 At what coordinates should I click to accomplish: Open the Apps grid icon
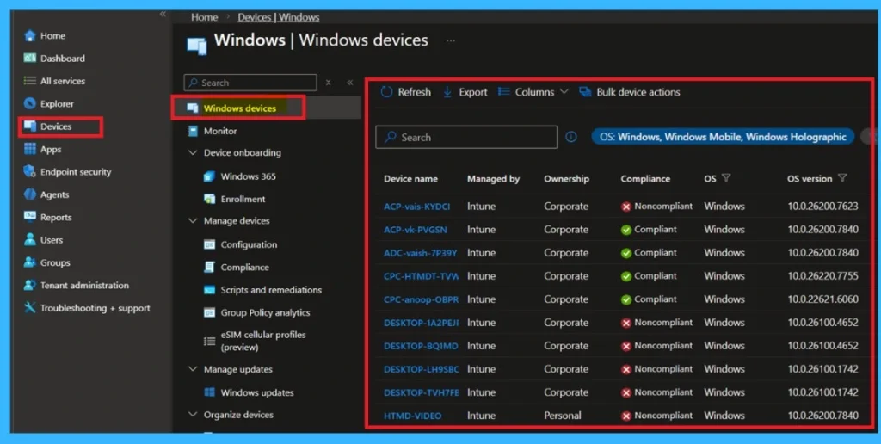30,149
